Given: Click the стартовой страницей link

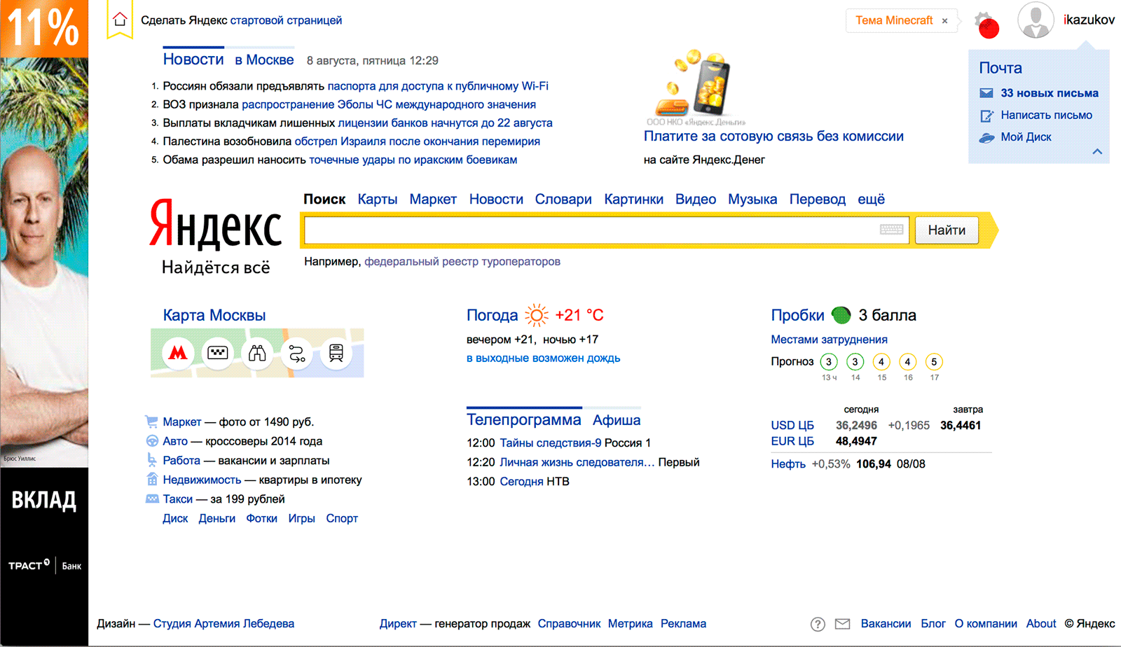Looking at the screenshot, I should [x=286, y=20].
